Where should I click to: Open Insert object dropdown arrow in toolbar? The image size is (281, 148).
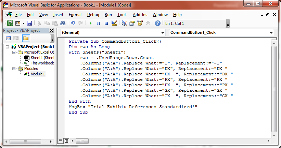tap(23, 23)
